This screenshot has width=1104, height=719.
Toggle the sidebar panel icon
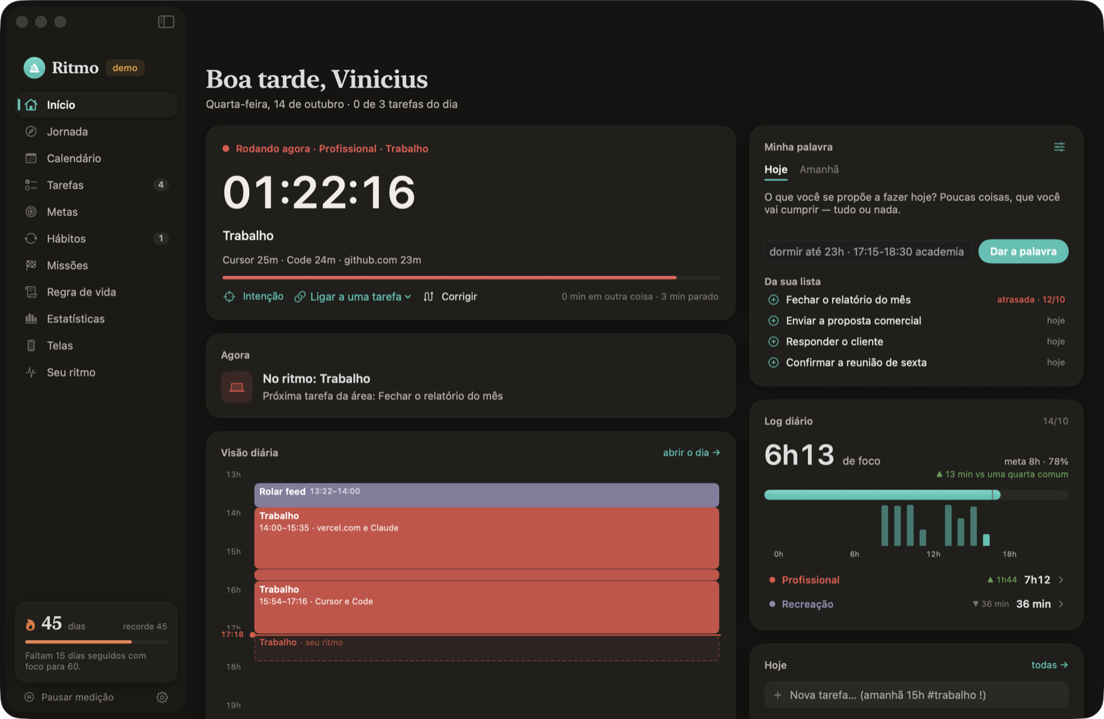[x=166, y=22]
